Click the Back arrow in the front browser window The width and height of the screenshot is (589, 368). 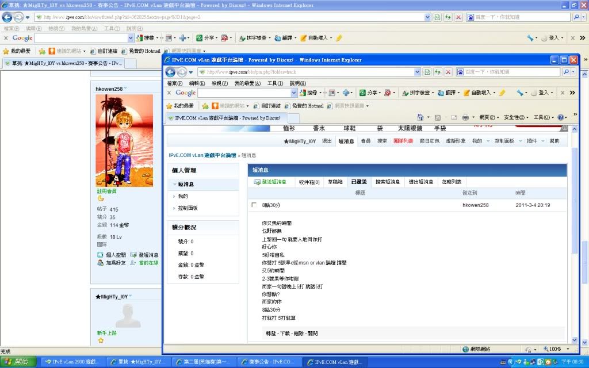[x=170, y=72]
